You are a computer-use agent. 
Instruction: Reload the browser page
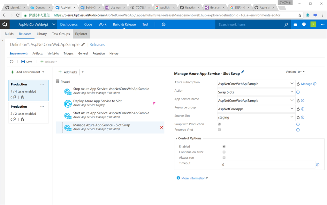(18, 15)
